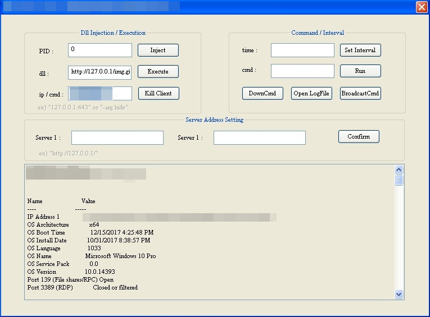
Task: Open the log file via Open LogFile
Action: [311, 94]
